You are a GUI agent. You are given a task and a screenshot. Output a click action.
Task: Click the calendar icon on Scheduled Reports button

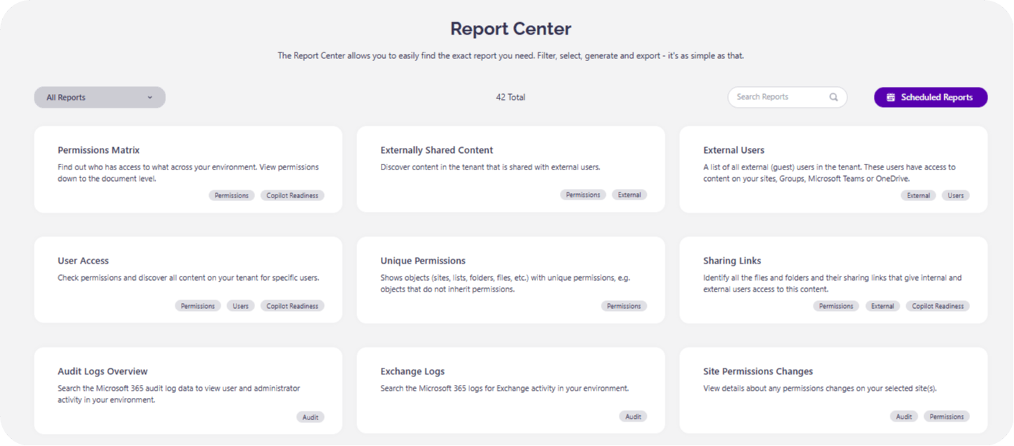(x=891, y=97)
